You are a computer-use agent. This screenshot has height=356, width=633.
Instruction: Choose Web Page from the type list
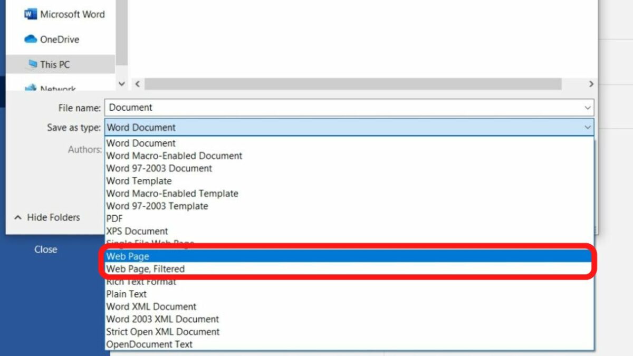pyautogui.click(x=128, y=256)
